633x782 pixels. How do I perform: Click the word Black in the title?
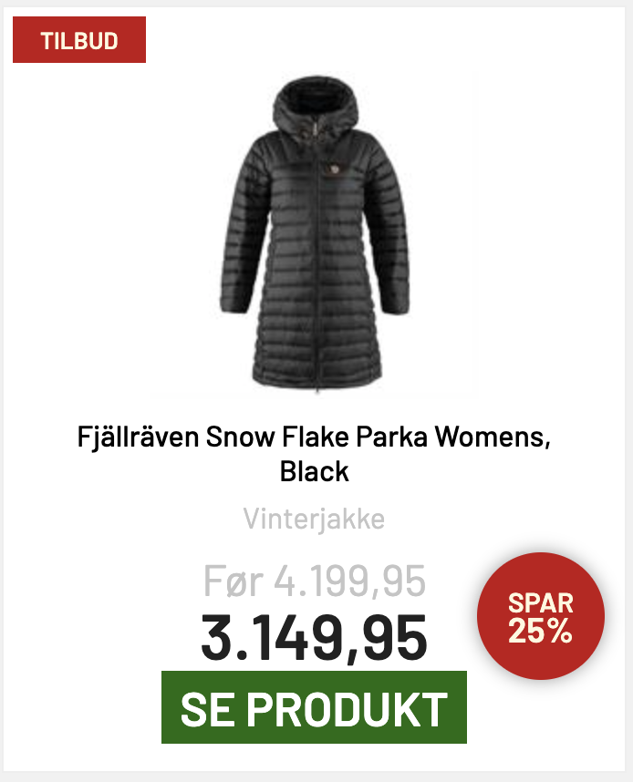point(314,471)
